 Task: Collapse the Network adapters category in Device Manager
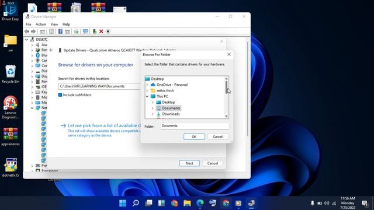point(32,108)
